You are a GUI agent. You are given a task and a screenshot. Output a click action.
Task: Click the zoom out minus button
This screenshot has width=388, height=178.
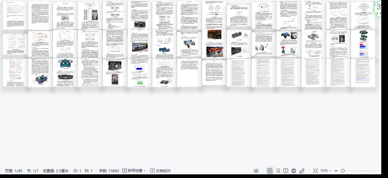point(336,171)
